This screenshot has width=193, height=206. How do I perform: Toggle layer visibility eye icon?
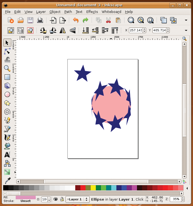pyautogui.click(x=55, y=199)
